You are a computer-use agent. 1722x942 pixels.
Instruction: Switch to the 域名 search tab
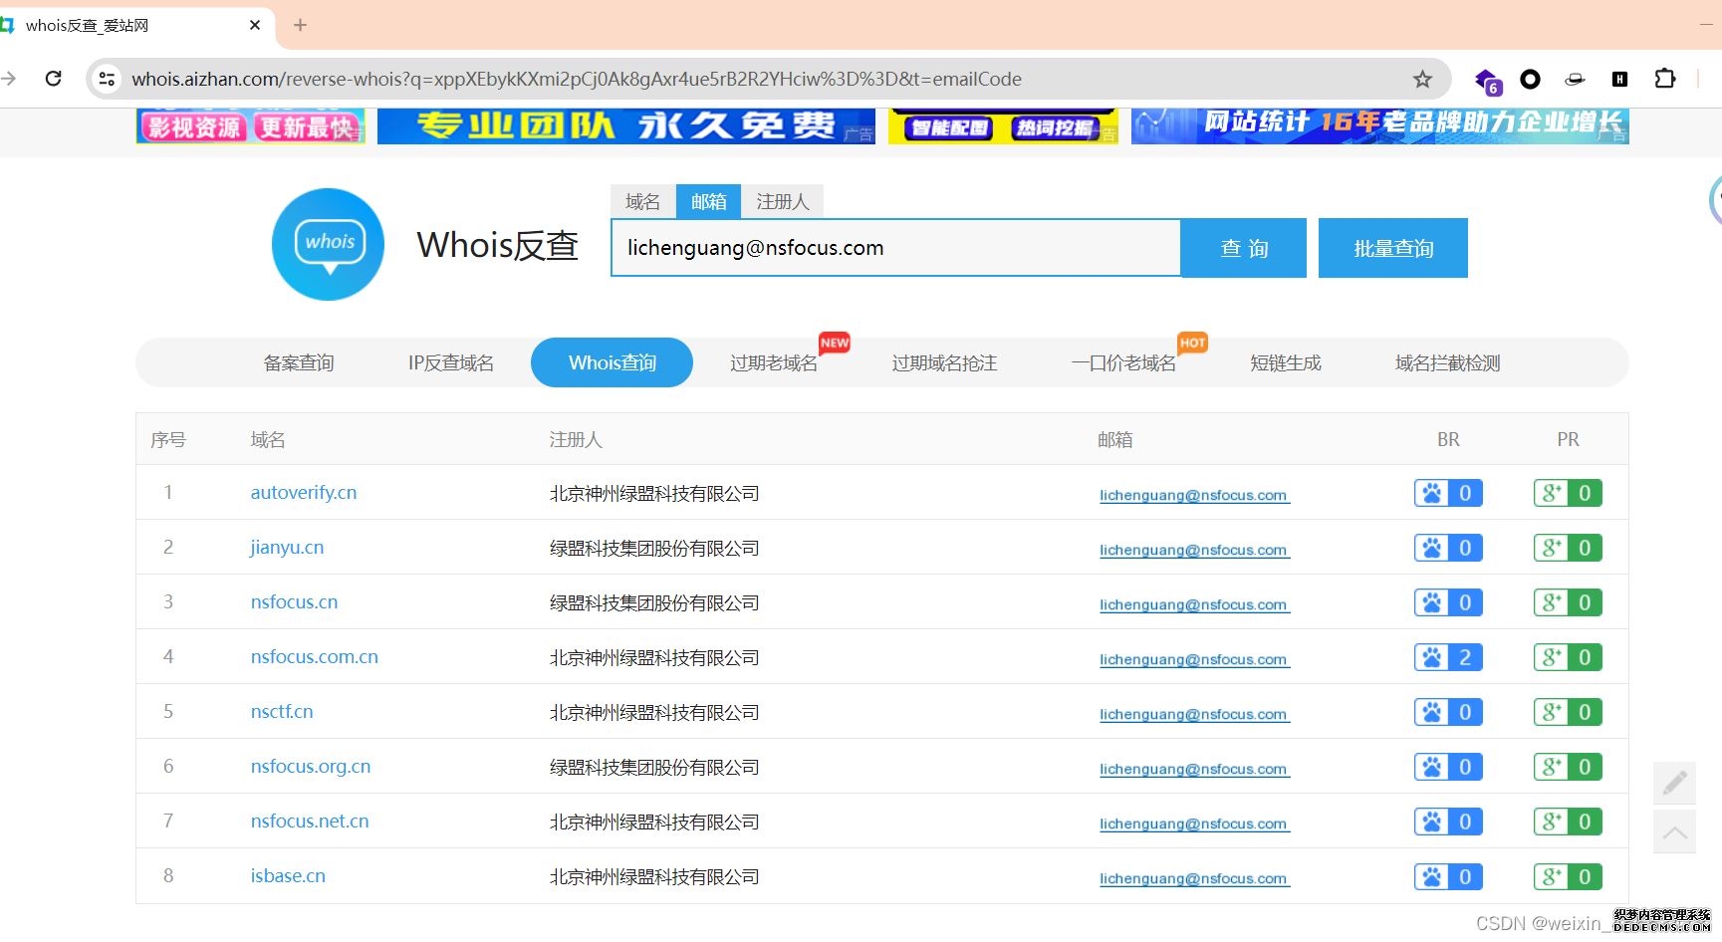point(642,202)
